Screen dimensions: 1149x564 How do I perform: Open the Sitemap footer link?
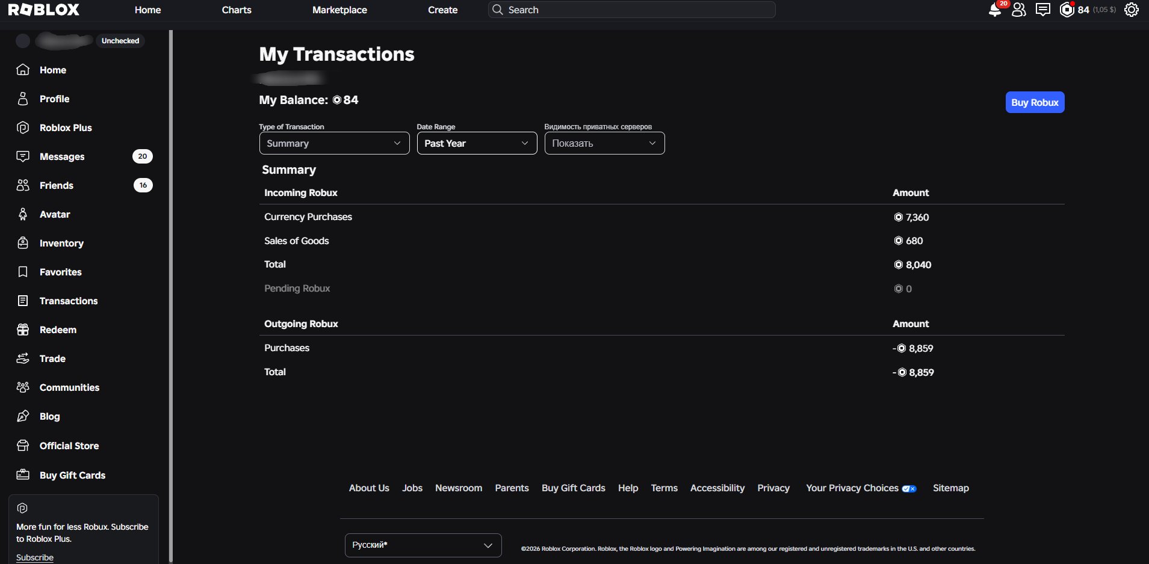pyautogui.click(x=951, y=488)
